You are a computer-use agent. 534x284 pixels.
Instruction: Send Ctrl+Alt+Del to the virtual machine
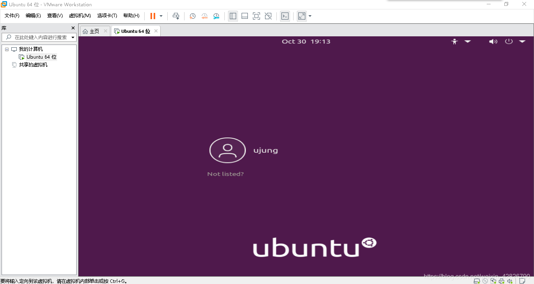pos(176,16)
